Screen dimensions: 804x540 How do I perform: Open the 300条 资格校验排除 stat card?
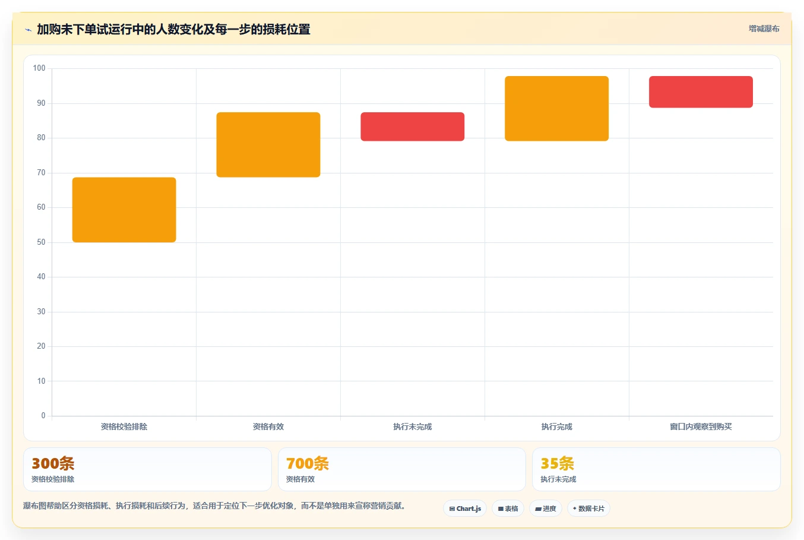click(147, 469)
